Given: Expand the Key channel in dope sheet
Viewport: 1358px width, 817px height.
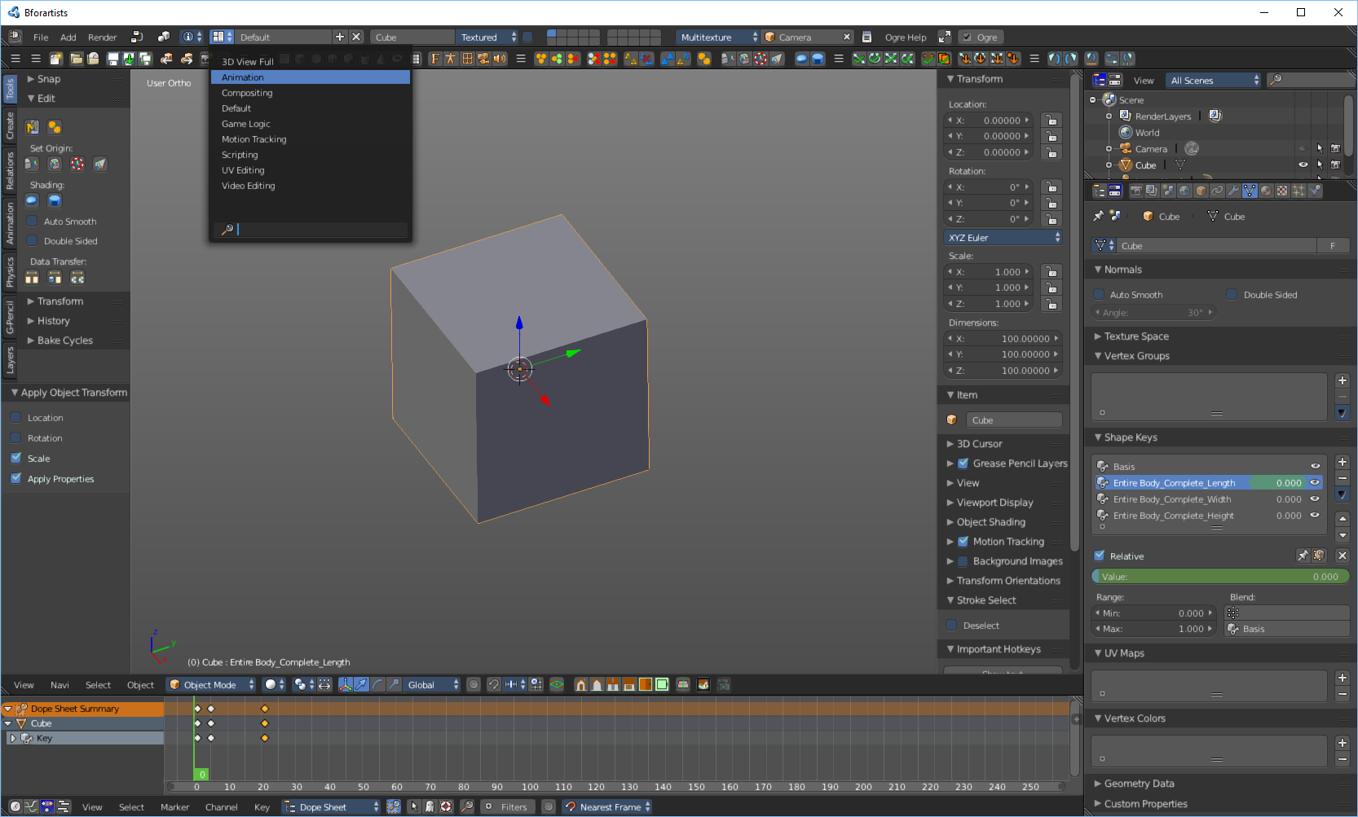Looking at the screenshot, I should click(13, 738).
